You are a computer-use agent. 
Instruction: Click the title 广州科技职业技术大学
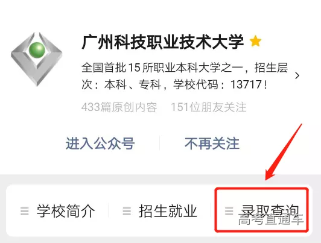[162, 42]
